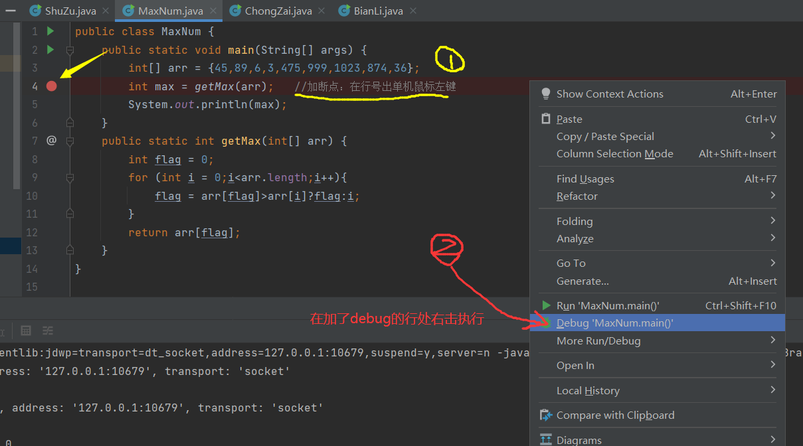
Task: Close the ShuZu.java tab
Action: pyautogui.click(x=105, y=11)
